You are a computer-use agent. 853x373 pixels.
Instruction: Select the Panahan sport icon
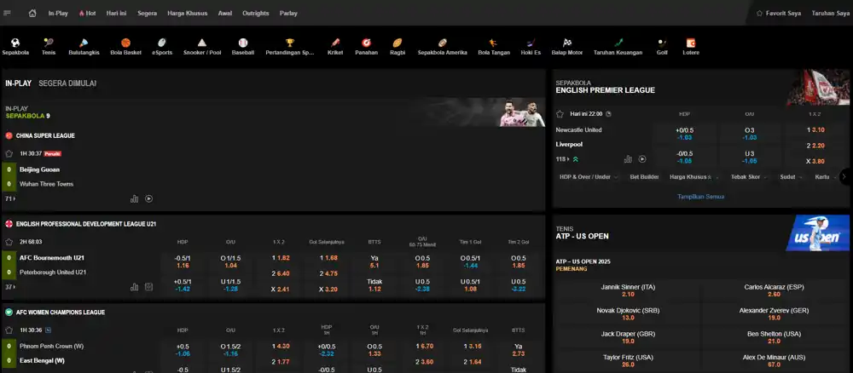[x=366, y=43]
